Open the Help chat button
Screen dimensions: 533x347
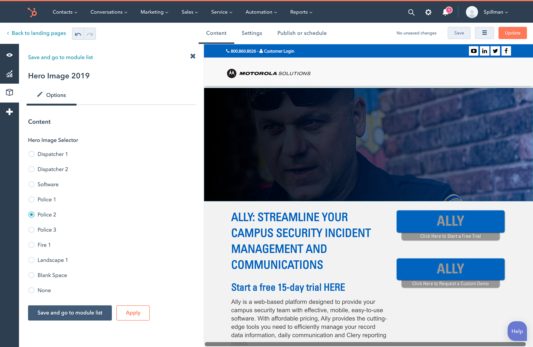coord(517,331)
